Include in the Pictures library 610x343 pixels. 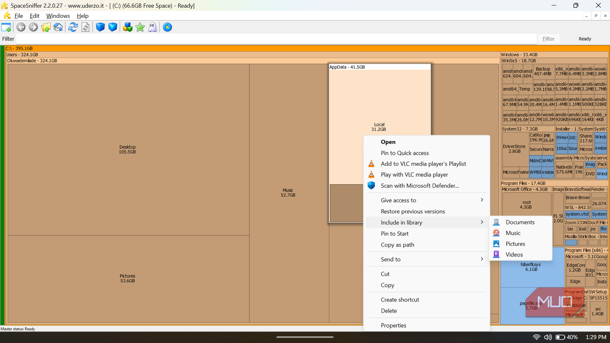[521, 244]
